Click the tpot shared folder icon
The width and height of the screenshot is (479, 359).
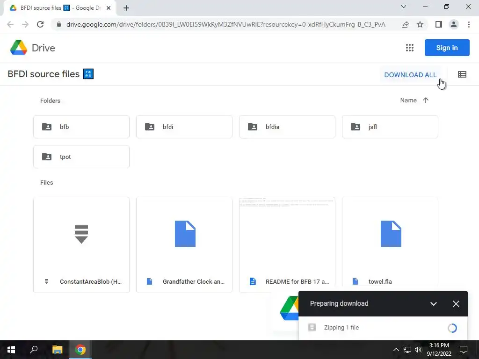pyautogui.click(x=47, y=157)
